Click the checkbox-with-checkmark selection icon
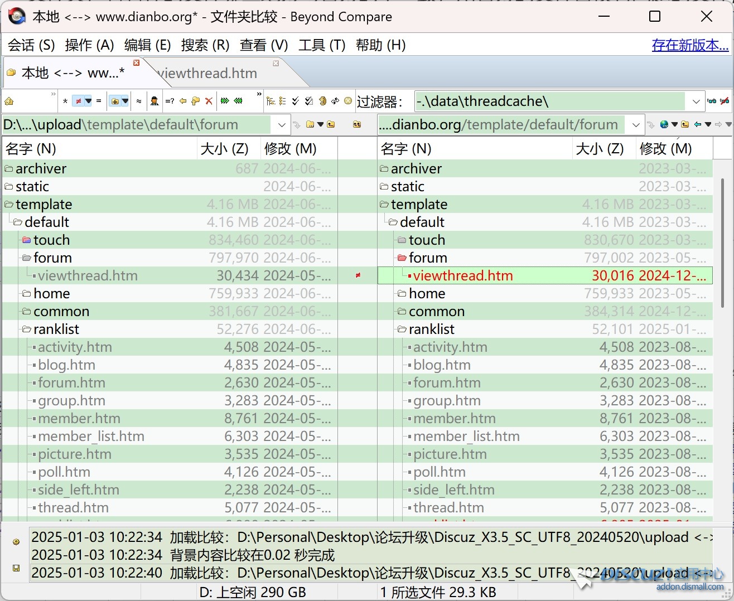734x601 pixels. click(308, 101)
